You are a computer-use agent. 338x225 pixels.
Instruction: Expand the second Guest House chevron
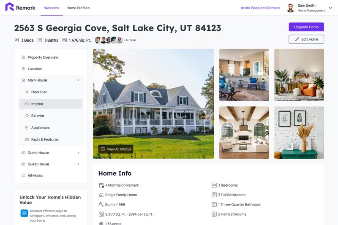pyautogui.click(x=79, y=164)
